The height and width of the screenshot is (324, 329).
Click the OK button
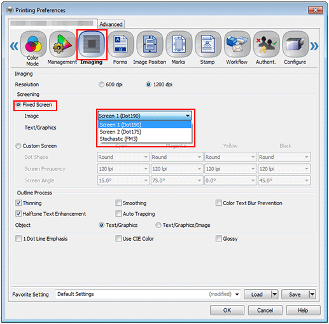227,310
